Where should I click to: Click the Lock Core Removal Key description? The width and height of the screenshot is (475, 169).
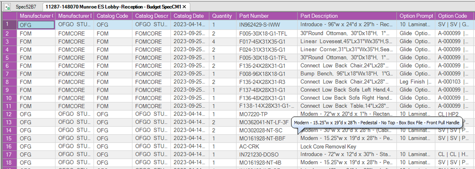pyautogui.click(x=347, y=146)
